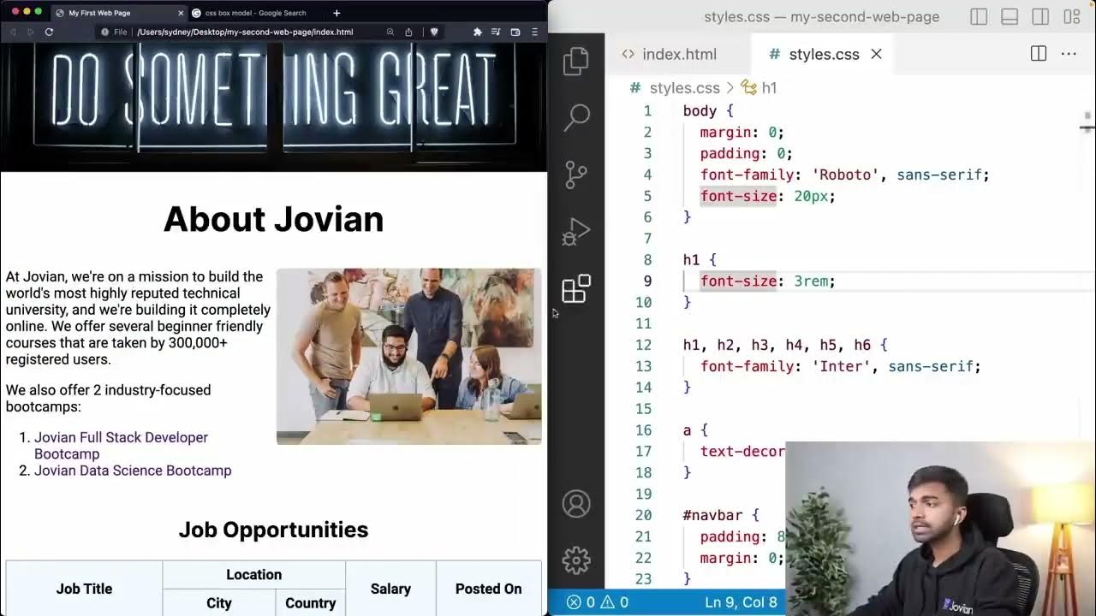The image size is (1096, 616).
Task: Click the Salary table header
Action: (390, 589)
